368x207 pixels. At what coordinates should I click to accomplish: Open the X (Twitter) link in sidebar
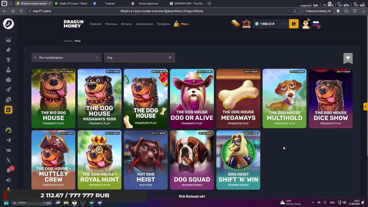(x=8, y=160)
